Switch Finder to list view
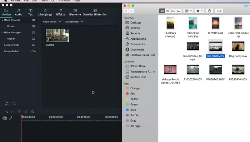Screen dimensions: 250x142 (x=167, y=11)
